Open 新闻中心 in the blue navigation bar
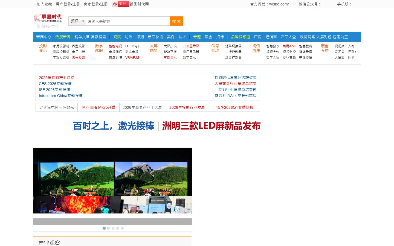This screenshot has height=246, width=394. 44,37
